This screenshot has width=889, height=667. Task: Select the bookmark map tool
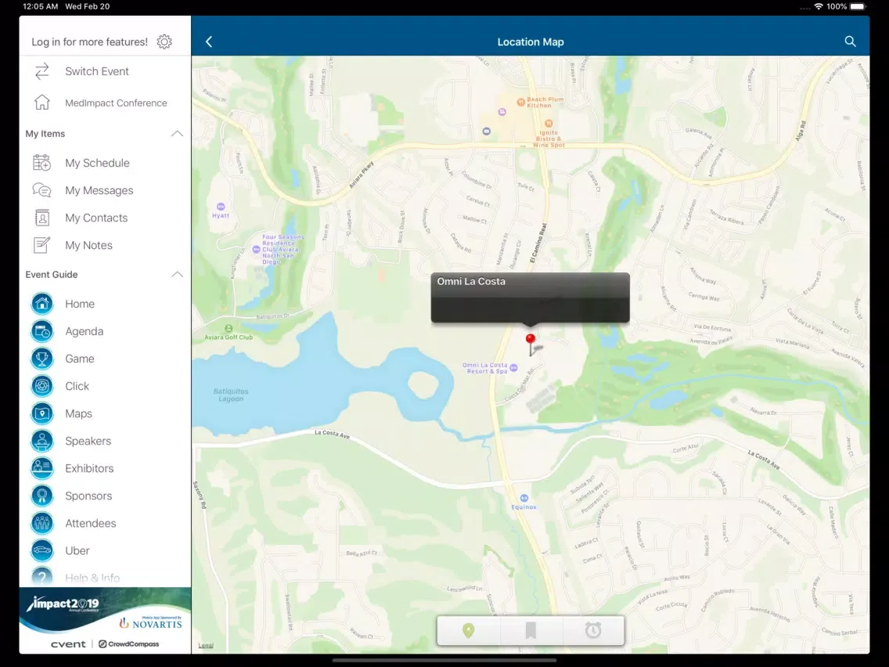click(x=531, y=630)
